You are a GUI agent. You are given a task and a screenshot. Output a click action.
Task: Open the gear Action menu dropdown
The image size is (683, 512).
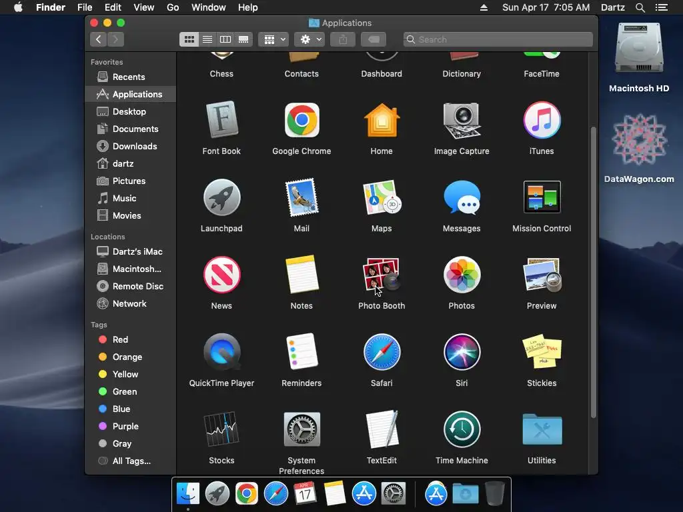point(309,39)
